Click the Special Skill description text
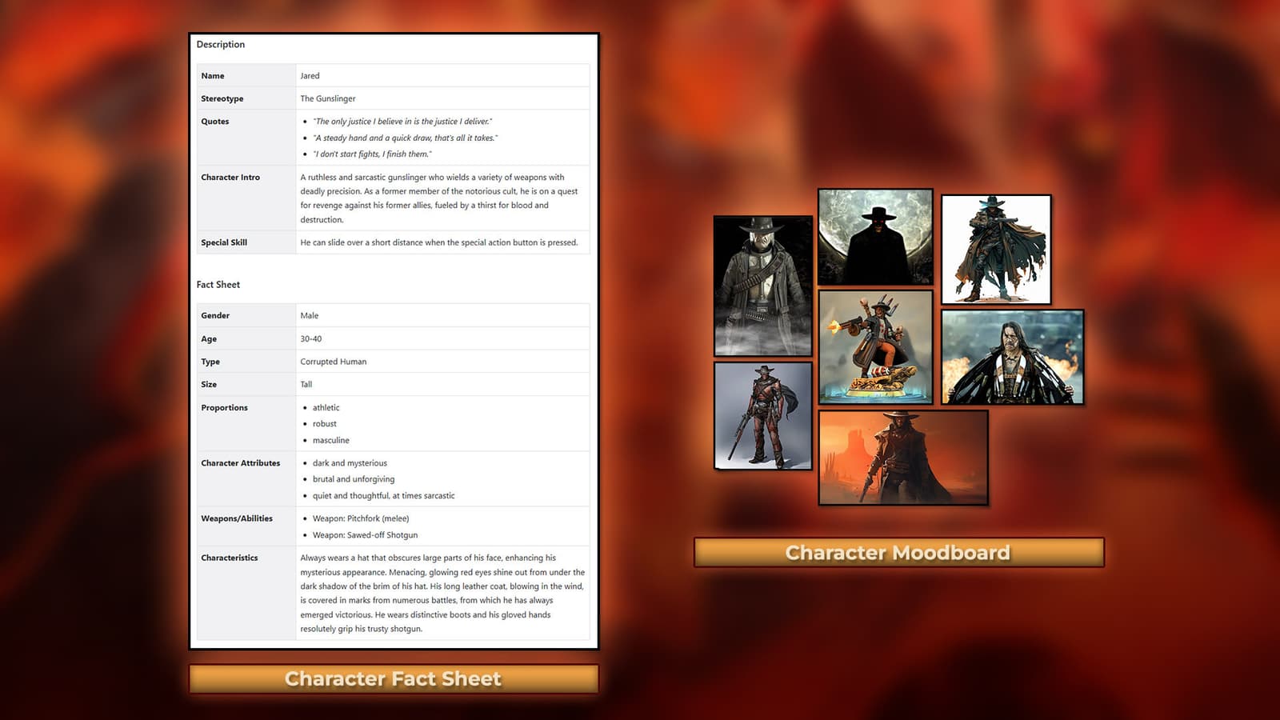1280x720 pixels. pos(439,242)
